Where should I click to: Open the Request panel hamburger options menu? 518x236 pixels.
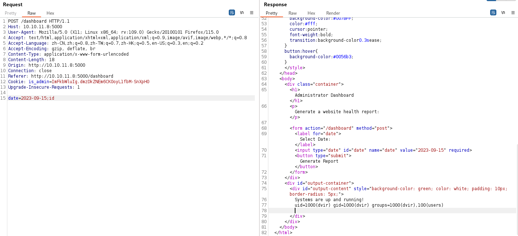tap(251, 12)
